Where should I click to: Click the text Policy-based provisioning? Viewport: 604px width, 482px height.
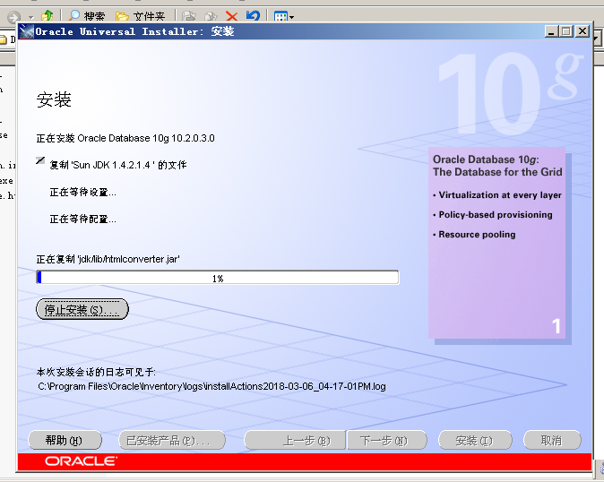(496, 215)
